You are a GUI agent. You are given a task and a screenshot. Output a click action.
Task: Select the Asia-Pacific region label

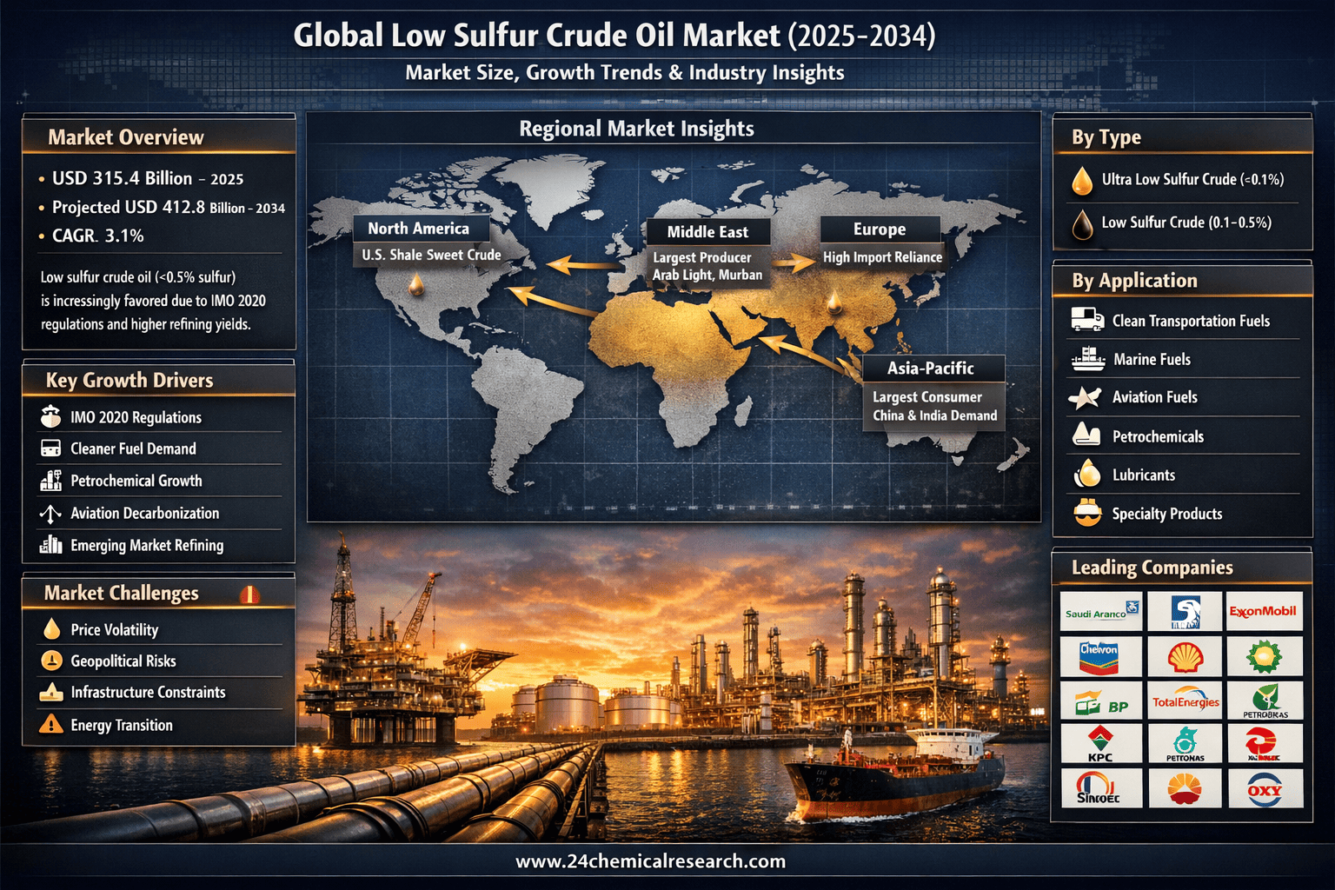coord(931,369)
